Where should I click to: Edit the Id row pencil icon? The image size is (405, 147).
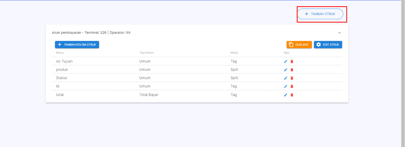pos(286,86)
